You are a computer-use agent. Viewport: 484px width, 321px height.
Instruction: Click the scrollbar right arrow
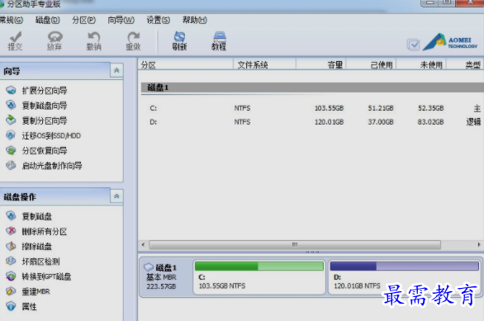479,244
